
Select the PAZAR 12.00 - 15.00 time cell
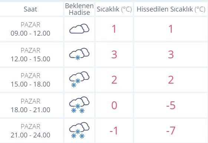(30, 55)
